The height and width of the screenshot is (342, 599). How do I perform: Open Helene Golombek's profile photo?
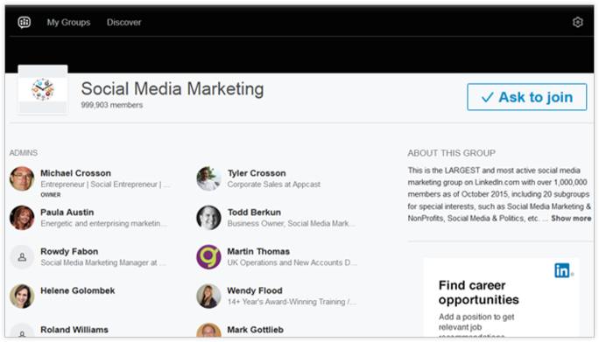tap(22, 297)
